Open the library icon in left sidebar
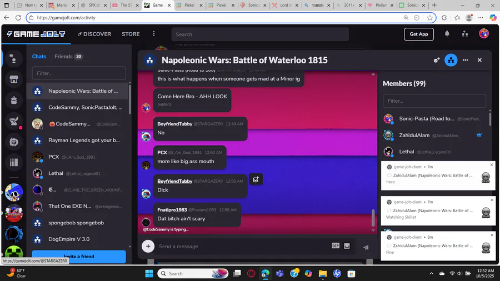500x281 pixels. tap(13, 163)
